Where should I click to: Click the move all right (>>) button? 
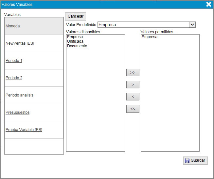(133, 72)
